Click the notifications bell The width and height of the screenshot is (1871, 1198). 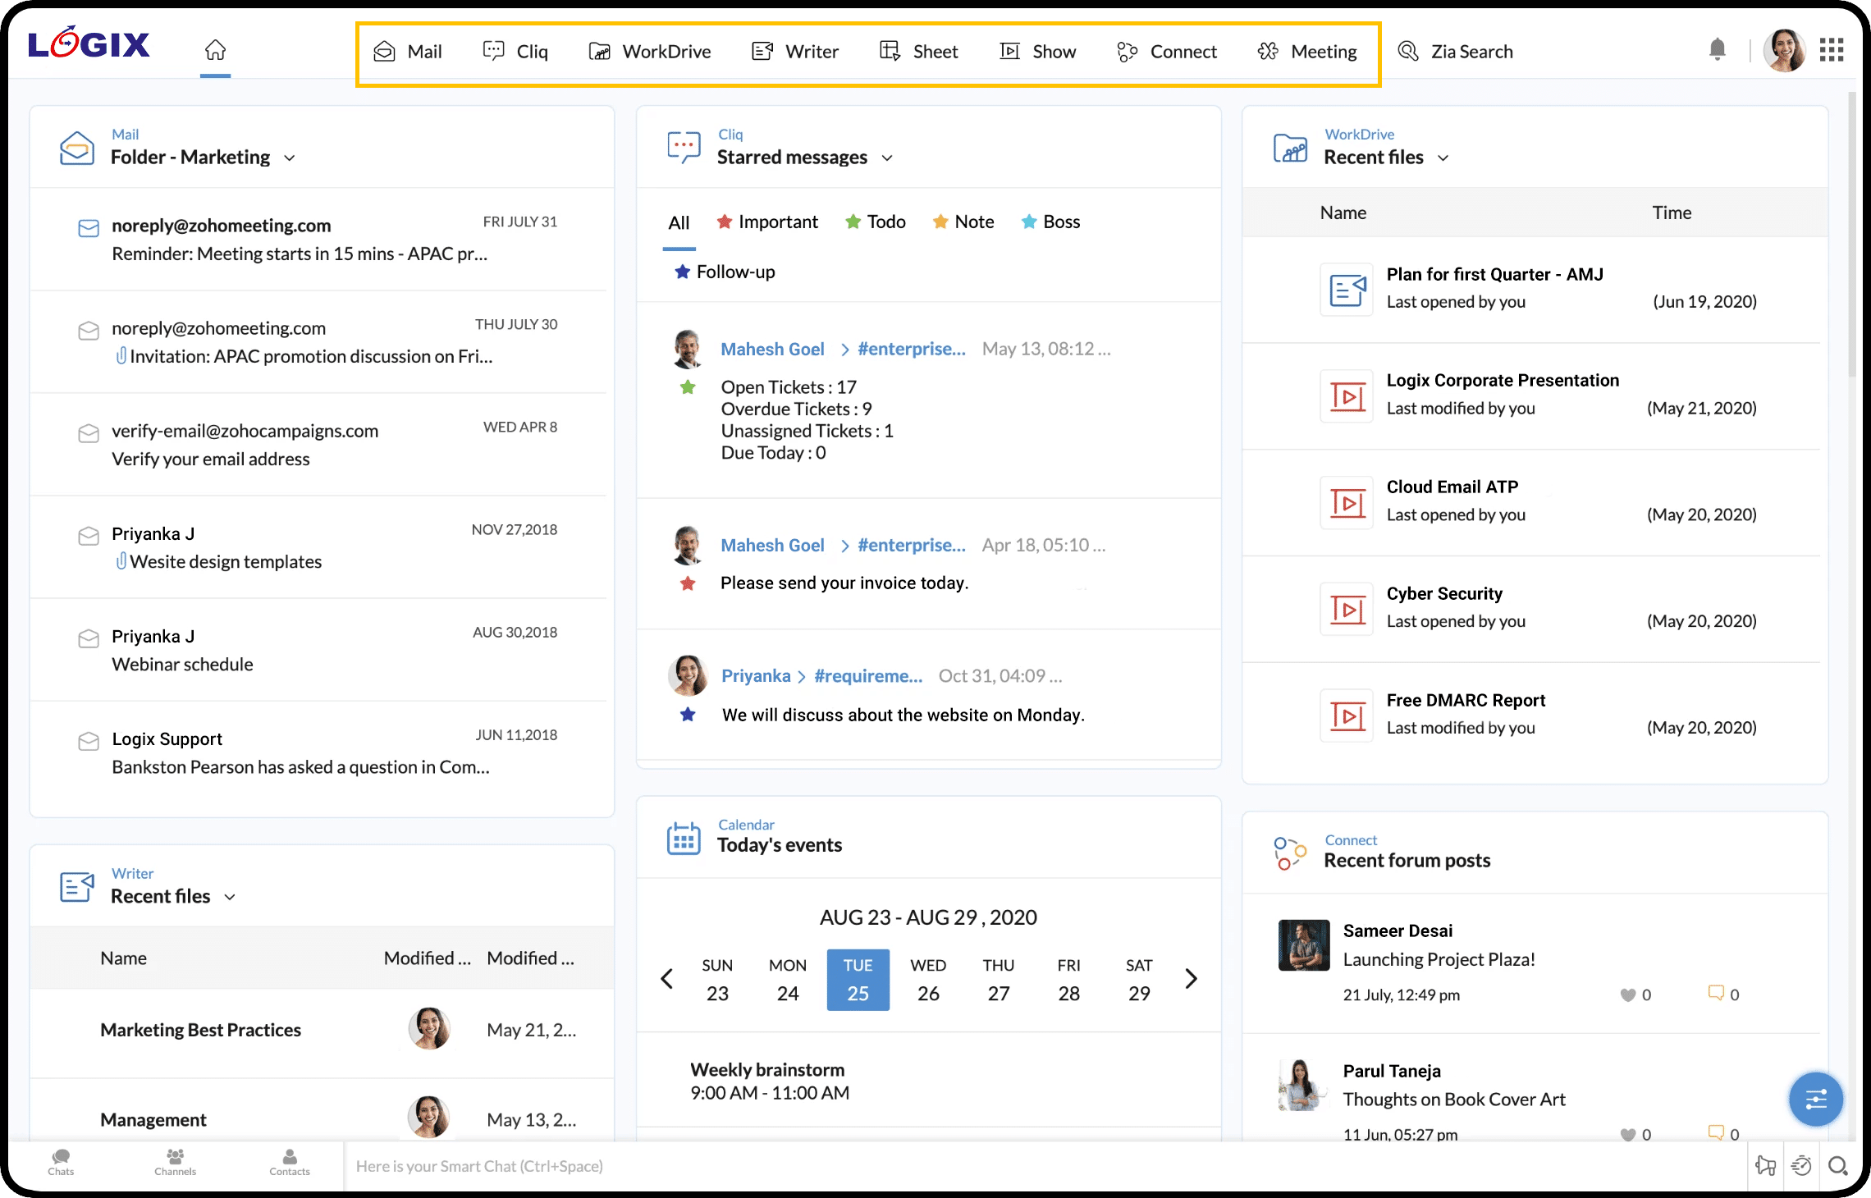(x=1718, y=50)
